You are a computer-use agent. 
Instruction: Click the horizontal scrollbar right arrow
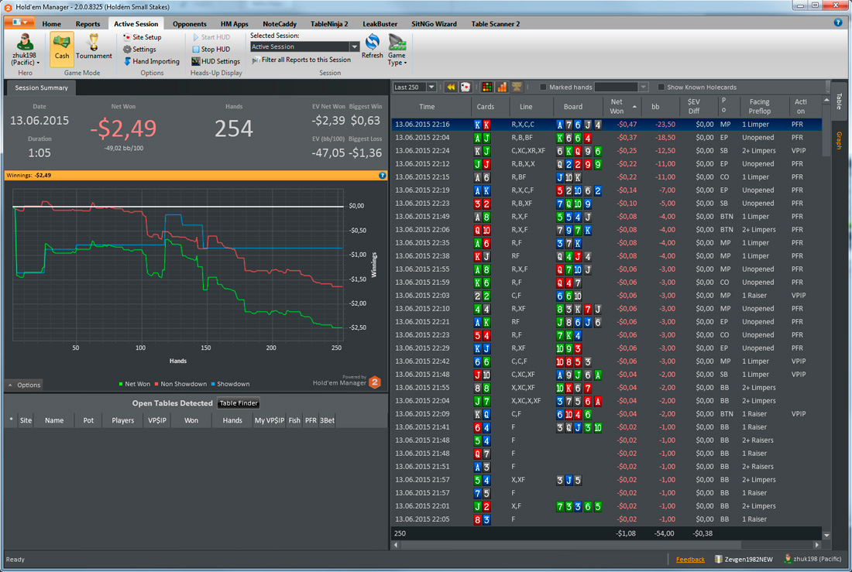tap(816, 545)
